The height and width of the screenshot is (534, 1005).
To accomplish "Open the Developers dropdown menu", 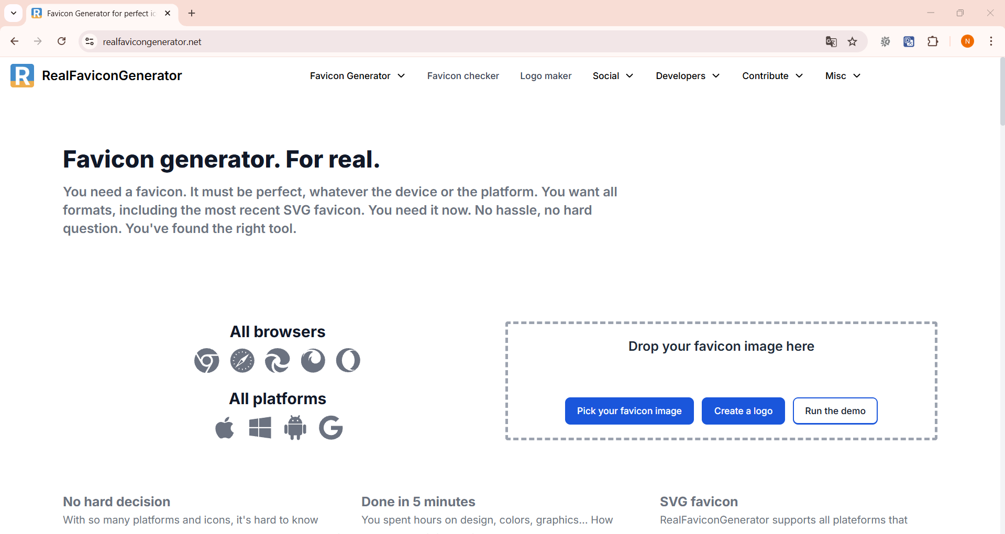I will pos(688,76).
